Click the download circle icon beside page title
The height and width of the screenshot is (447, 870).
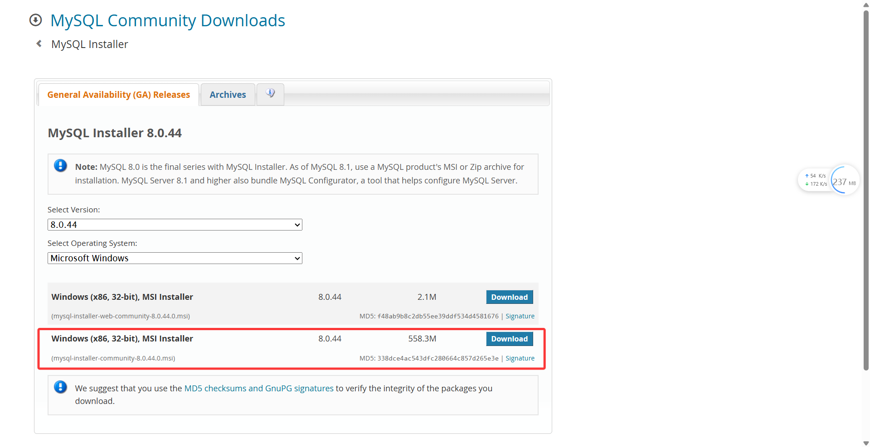pos(35,20)
